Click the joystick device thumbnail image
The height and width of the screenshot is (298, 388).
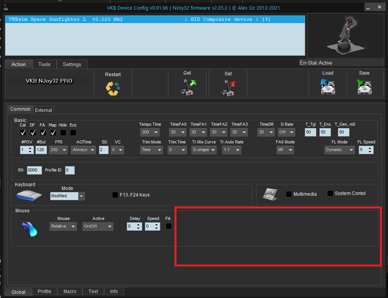pyautogui.click(x=346, y=36)
